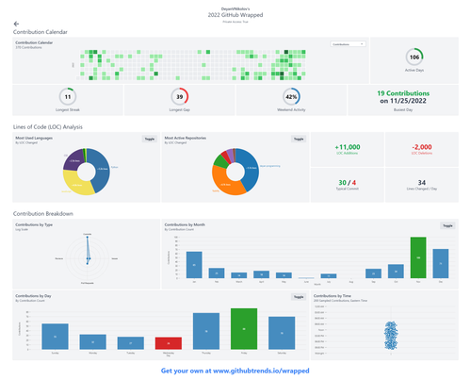Click the '19 Contributions' busiest day text
This screenshot has width=471, height=380.
point(403,93)
